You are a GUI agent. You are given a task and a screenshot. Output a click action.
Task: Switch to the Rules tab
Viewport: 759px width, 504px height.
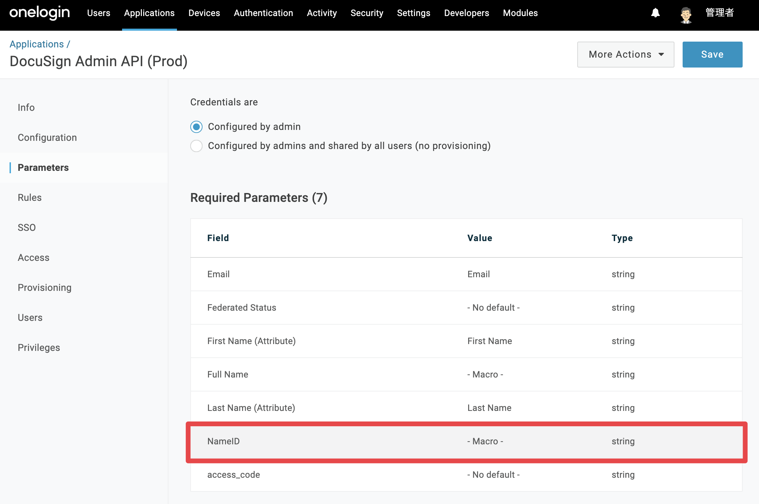pos(30,198)
